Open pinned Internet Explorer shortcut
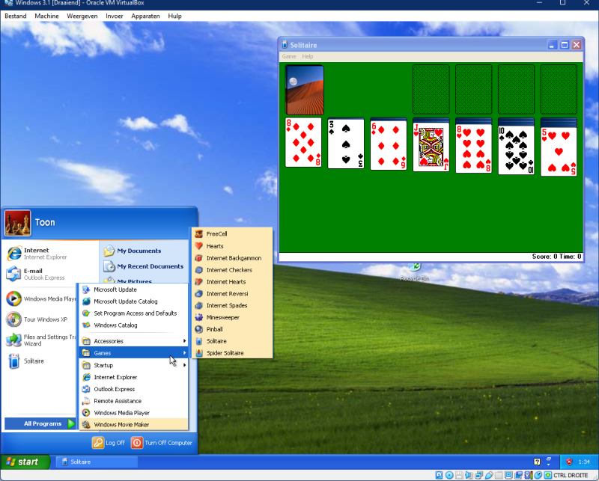The image size is (599, 481). (51, 254)
